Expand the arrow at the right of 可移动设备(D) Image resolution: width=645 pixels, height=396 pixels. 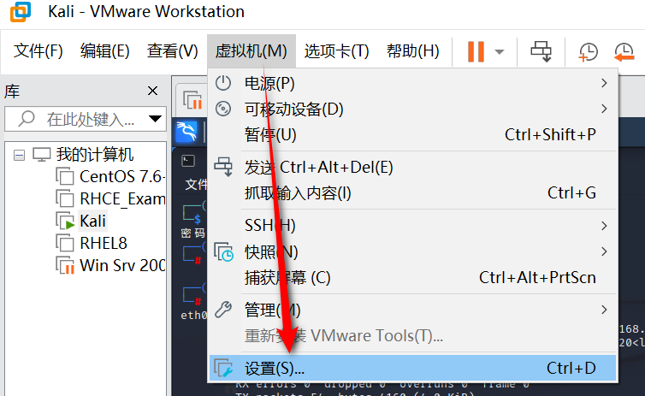(604, 109)
